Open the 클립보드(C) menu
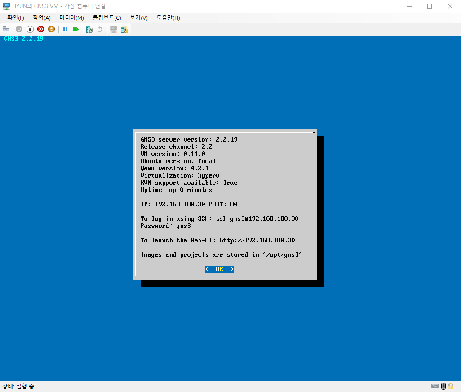 click(x=107, y=18)
